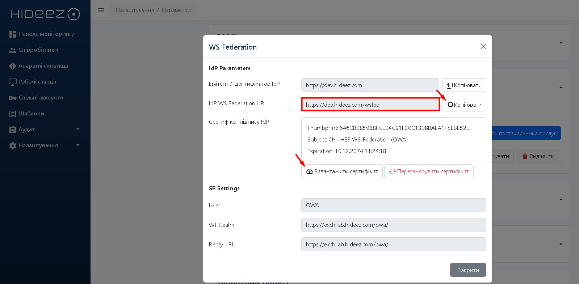Expand the Налаштування submenu arrow
The image size is (579, 284).
78,145
